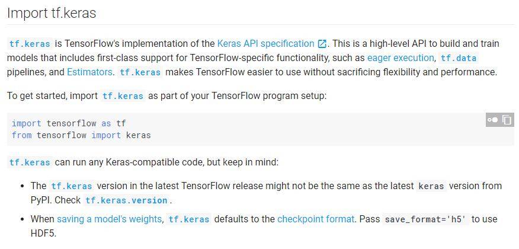Click the external link icon after Keras API specification

(x=322, y=44)
